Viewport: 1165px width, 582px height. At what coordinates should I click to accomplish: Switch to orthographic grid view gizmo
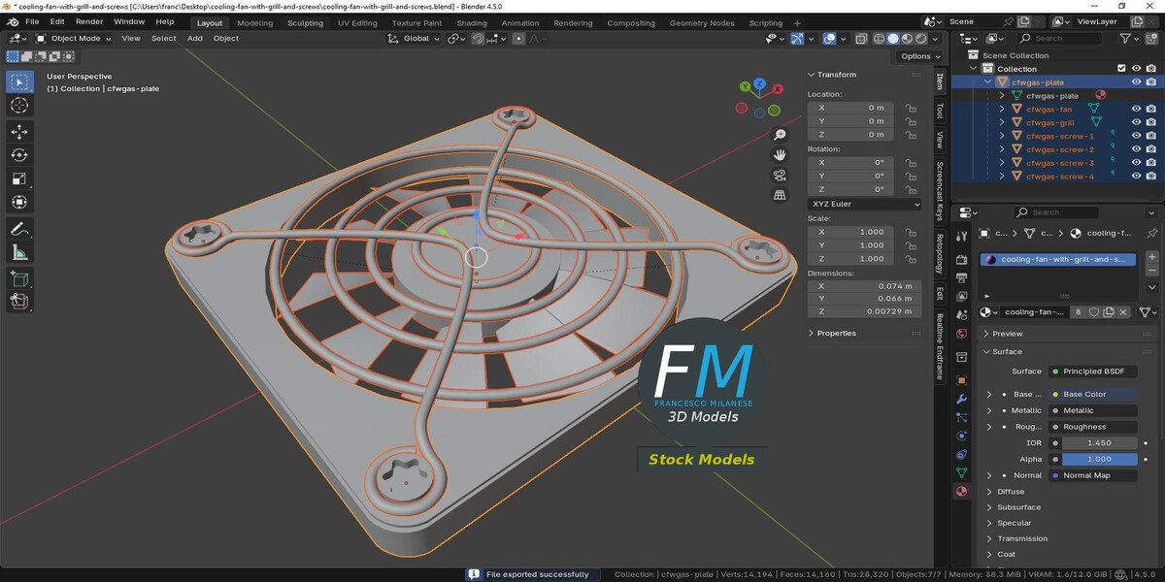click(780, 195)
